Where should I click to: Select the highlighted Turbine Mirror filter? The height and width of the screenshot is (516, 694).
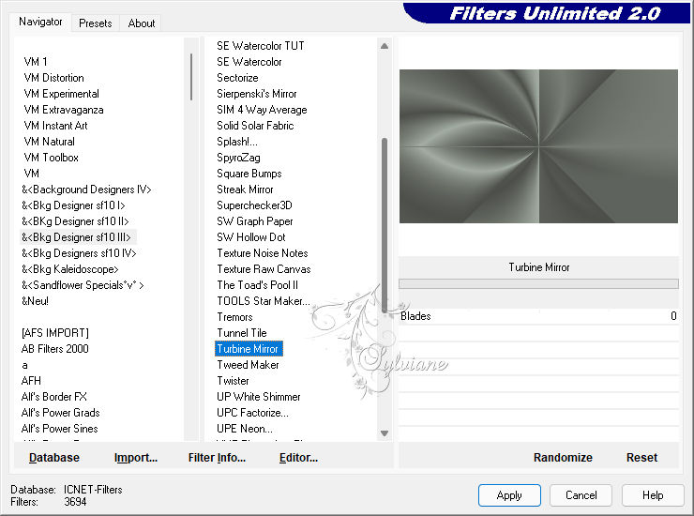click(x=249, y=349)
